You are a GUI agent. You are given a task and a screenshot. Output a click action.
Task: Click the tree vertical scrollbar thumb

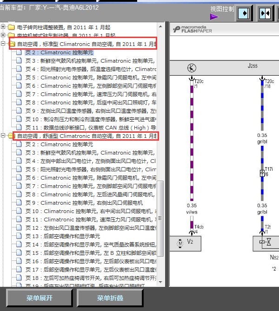pos(160,218)
